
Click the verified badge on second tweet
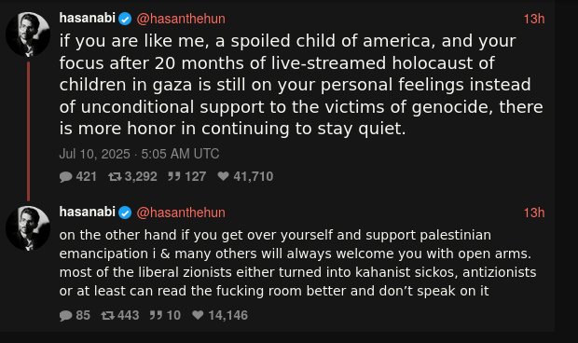(x=125, y=213)
